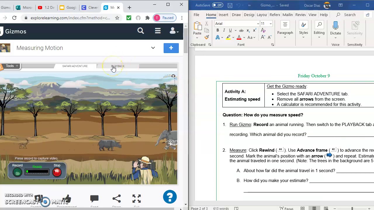Open the Arial font name dropdown

[x=258, y=24]
